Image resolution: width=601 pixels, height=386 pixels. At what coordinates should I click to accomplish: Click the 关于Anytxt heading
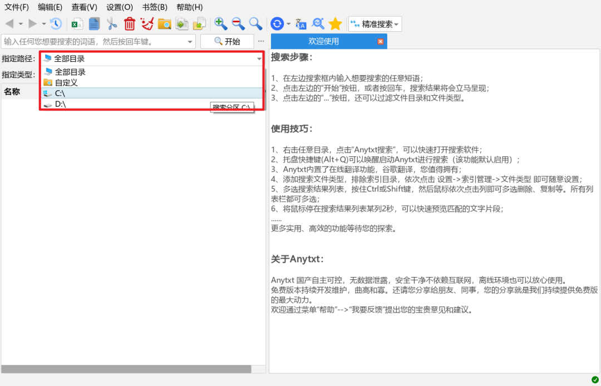(x=297, y=259)
